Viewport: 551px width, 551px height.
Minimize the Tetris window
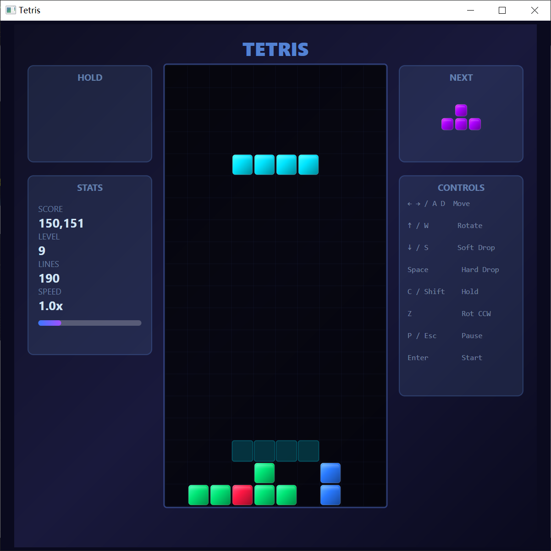pyautogui.click(x=470, y=10)
